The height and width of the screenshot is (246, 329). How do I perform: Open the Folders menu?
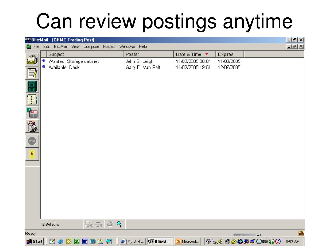tap(109, 47)
